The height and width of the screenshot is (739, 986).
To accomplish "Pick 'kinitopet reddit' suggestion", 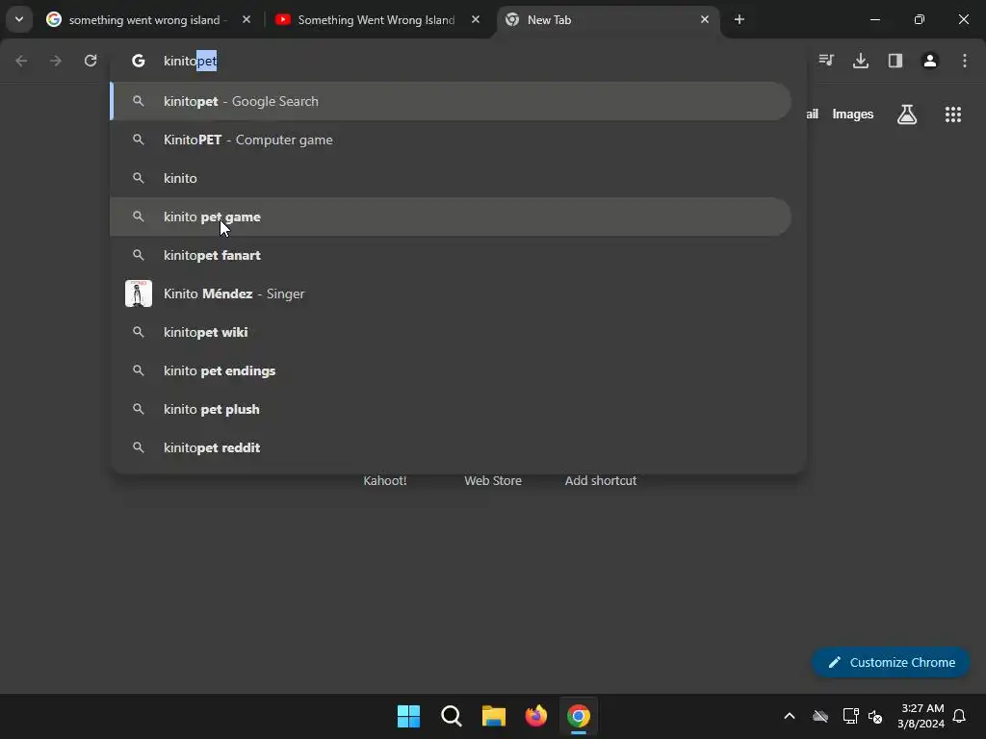I will (x=451, y=447).
